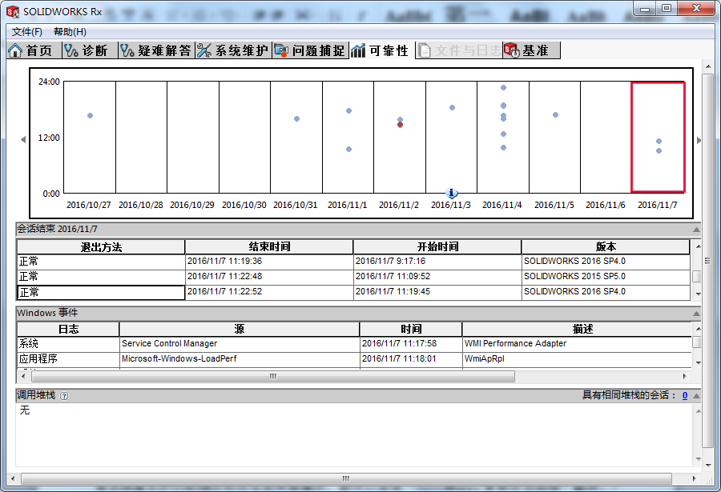Select the SOLIDWORKS 2015 SP5.0 session row
Screen dimensions: 721x492
pos(353,277)
